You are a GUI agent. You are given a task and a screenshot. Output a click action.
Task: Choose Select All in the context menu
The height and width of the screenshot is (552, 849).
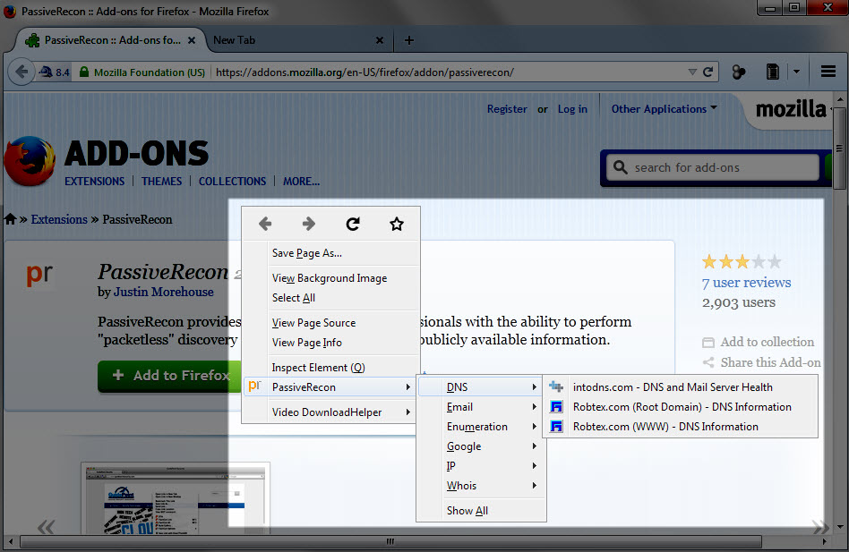click(330, 298)
